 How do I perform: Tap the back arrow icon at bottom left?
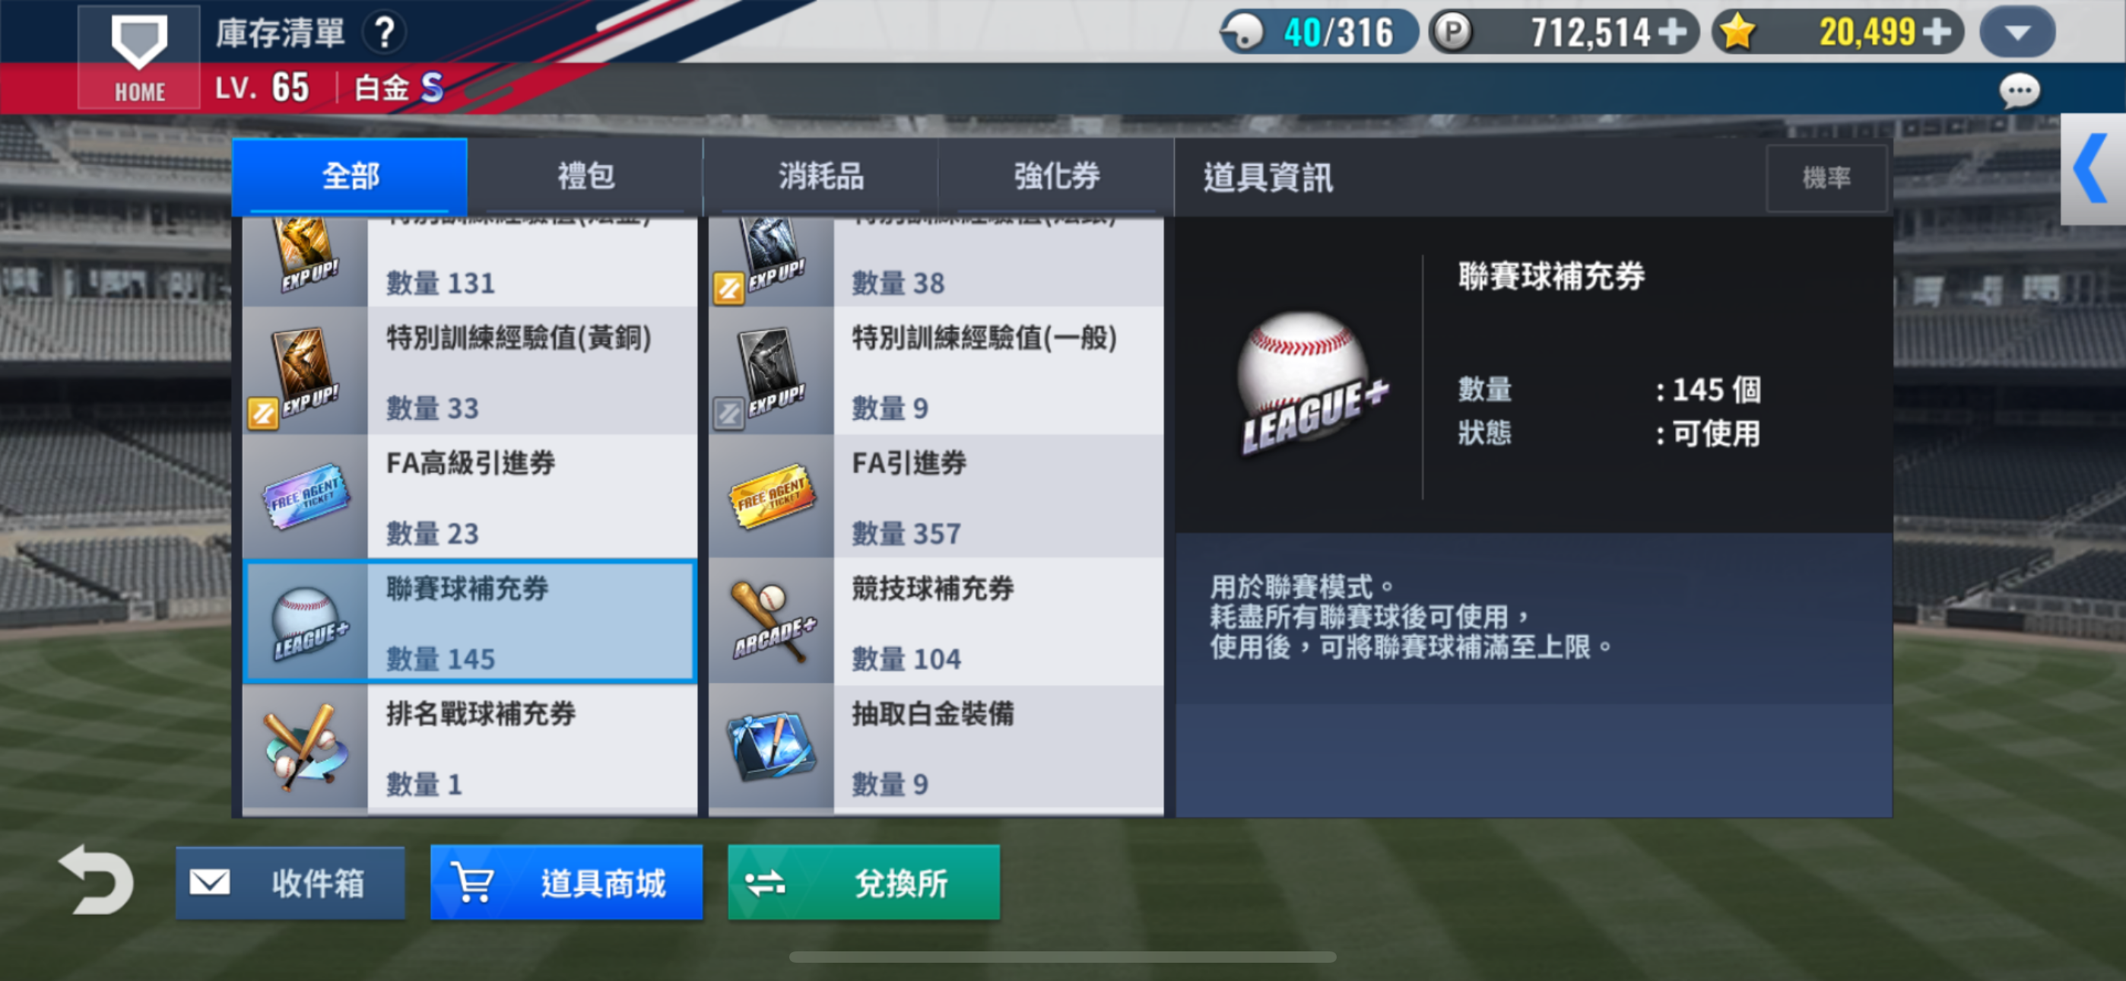tap(97, 881)
